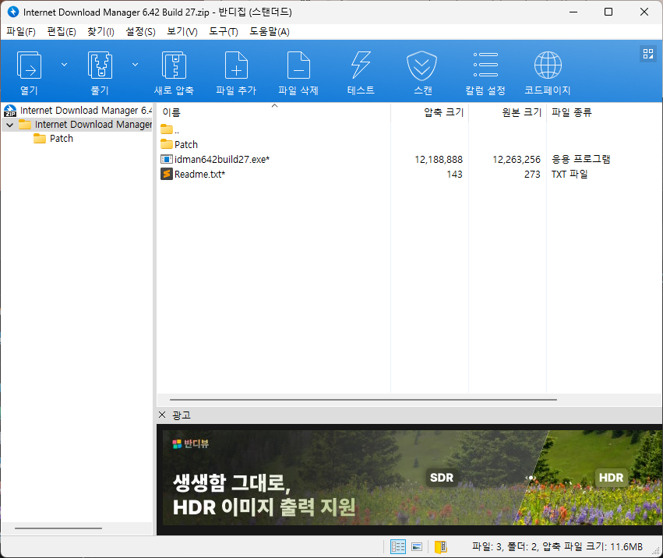Screen dimensions: 663x558
Task: Click the idman642build27.exe application icon
Action: pyautogui.click(x=167, y=160)
